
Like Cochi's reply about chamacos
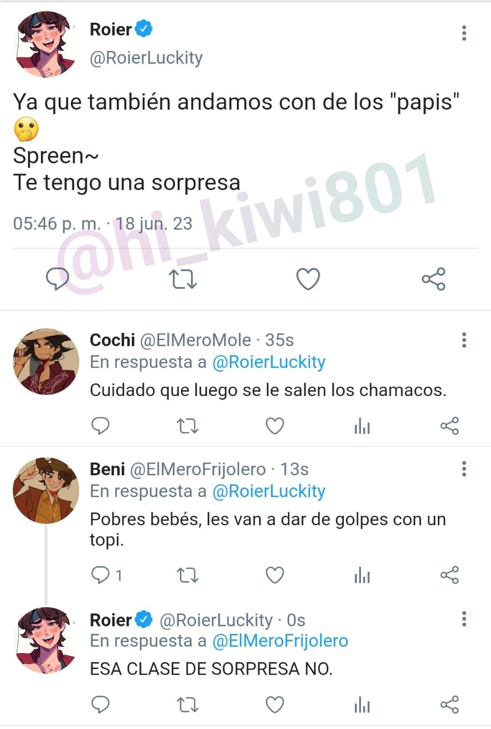click(x=275, y=426)
